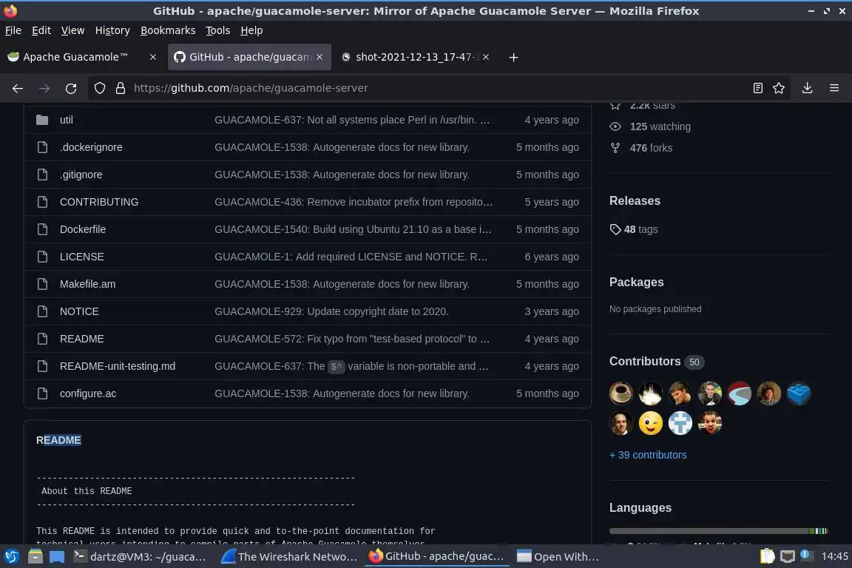
Task: Show desktop using blue taskbar icon
Action: coord(57,557)
